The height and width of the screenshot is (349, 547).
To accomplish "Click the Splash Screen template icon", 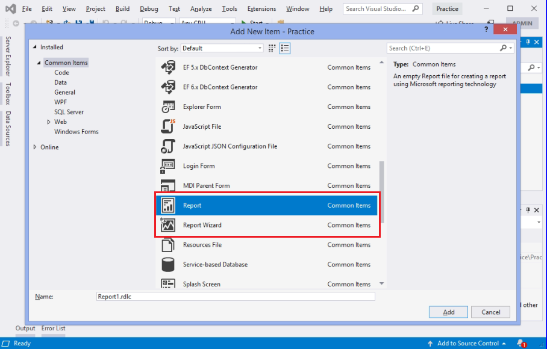I will coord(170,283).
